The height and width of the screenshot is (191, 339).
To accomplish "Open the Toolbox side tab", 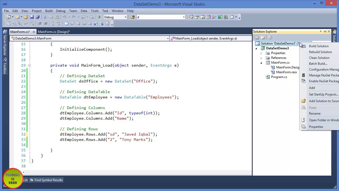I will [x=5, y=66].
